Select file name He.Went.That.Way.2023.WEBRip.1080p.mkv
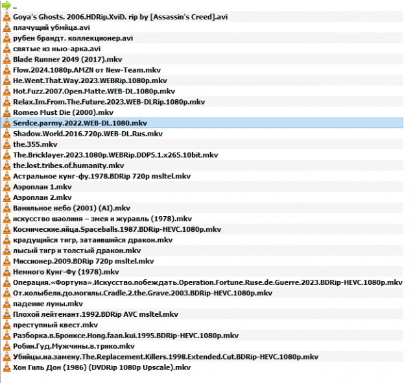The width and height of the screenshot is (415, 383). point(90,80)
